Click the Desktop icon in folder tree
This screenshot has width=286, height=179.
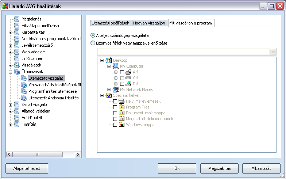109,60
